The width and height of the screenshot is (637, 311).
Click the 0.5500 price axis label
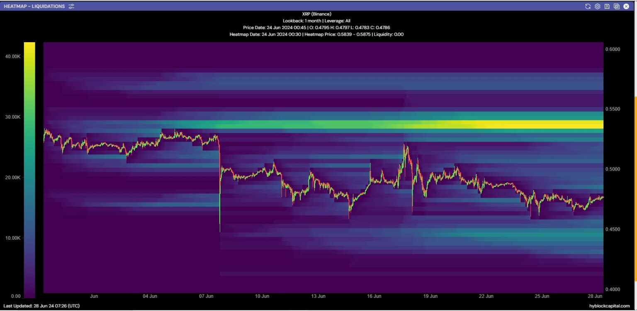(x=612, y=109)
